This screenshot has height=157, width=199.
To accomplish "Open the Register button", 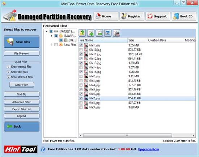I will click(132, 16).
